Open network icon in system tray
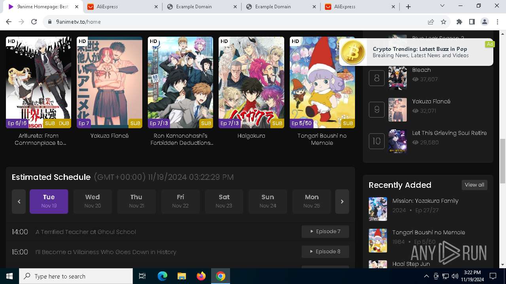This screenshot has width=506, height=284. click(446, 276)
